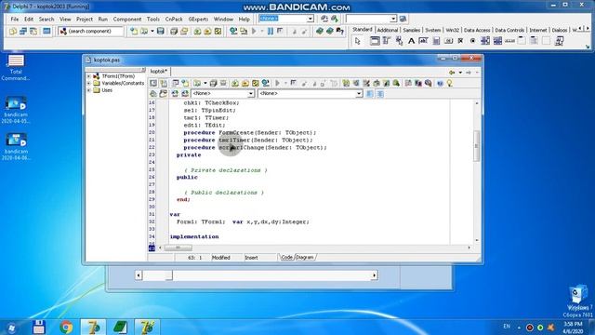The image size is (595, 335).
Task: Open the GExperts menu
Action: pos(198,19)
